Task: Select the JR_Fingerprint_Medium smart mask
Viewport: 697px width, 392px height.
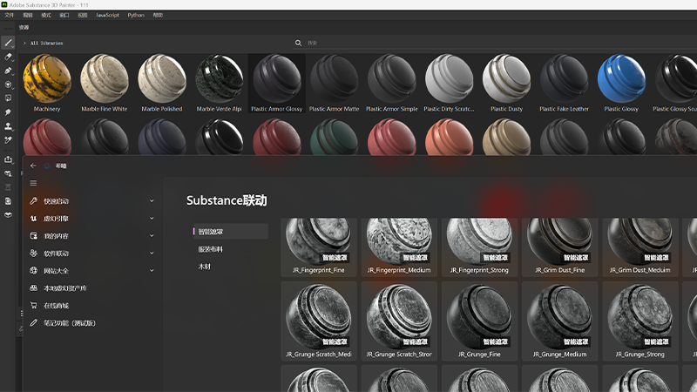Action: click(399, 247)
